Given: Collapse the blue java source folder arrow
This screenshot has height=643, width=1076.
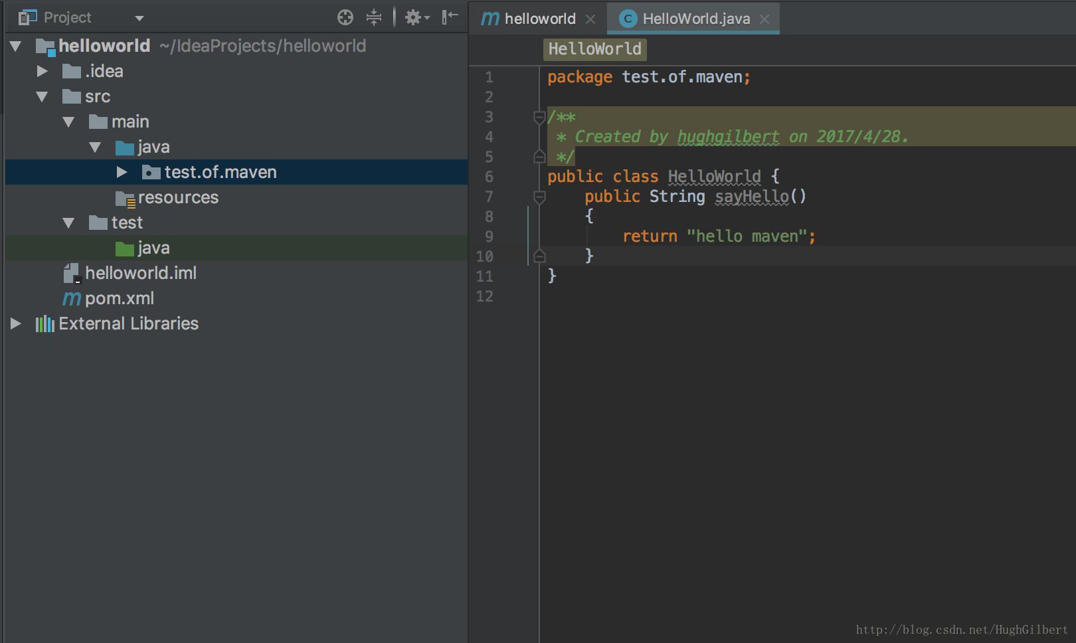Looking at the screenshot, I should (x=95, y=147).
